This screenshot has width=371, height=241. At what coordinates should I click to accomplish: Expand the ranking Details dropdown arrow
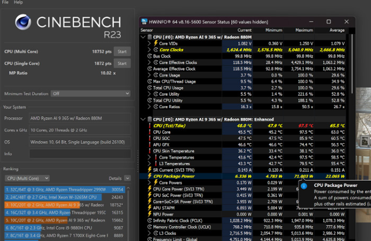click(128, 178)
